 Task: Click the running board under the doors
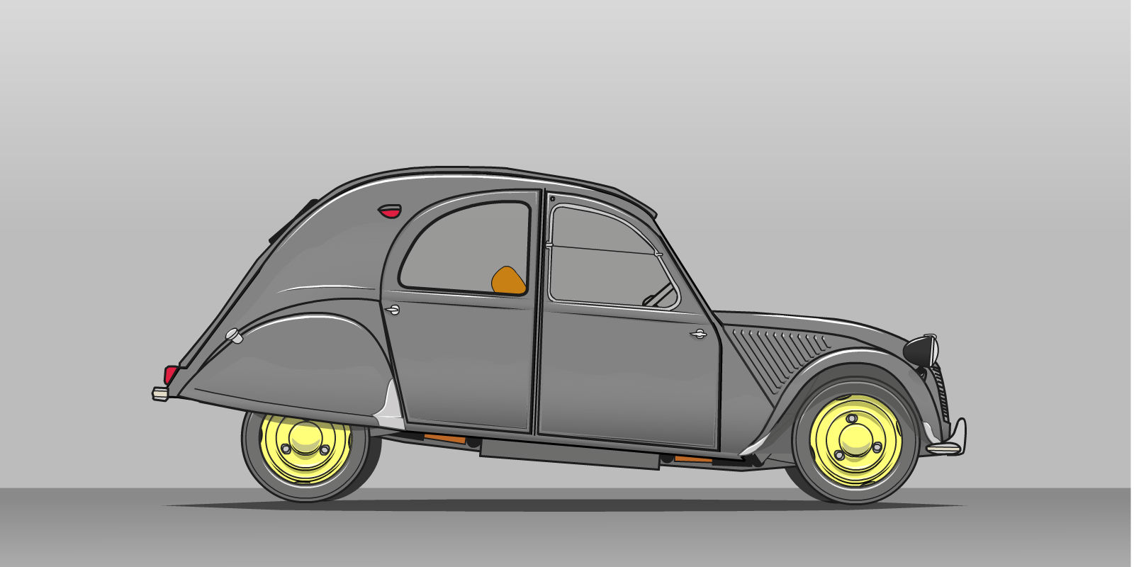tap(569, 454)
